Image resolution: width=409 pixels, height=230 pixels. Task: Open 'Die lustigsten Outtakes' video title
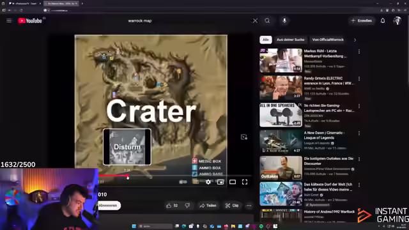pyautogui.click(x=328, y=161)
